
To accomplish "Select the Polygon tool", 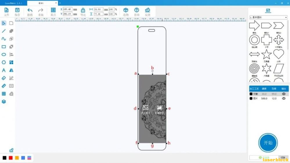I will pos(4,62).
